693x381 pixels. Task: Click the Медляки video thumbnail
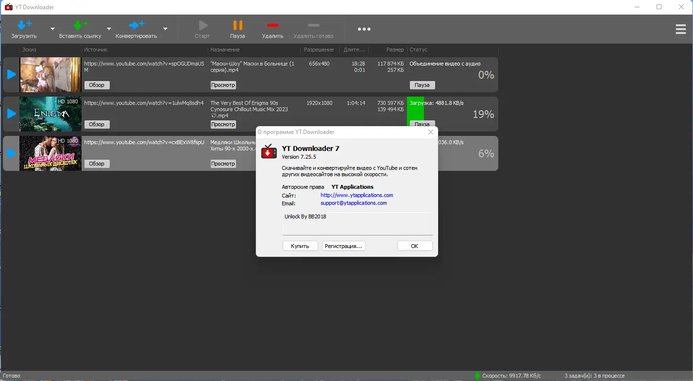coord(50,153)
